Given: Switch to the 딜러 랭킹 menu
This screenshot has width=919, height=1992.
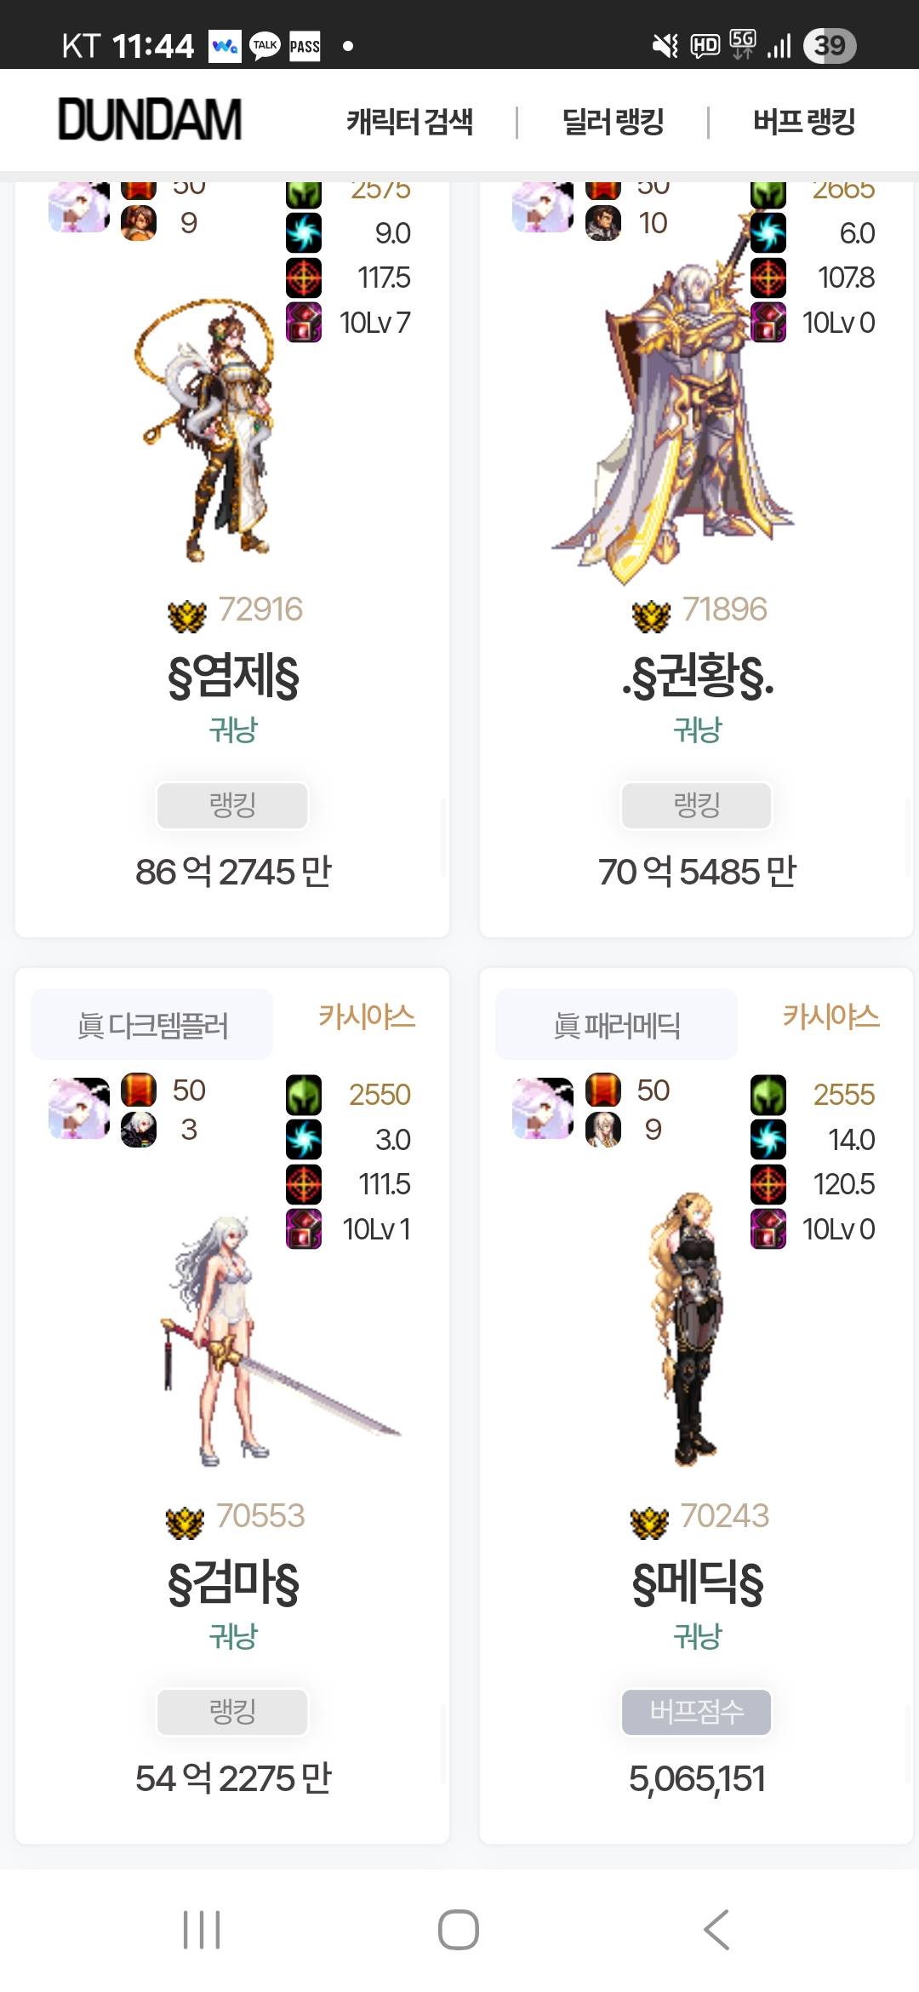Looking at the screenshot, I should pyautogui.click(x=613, y=122).
